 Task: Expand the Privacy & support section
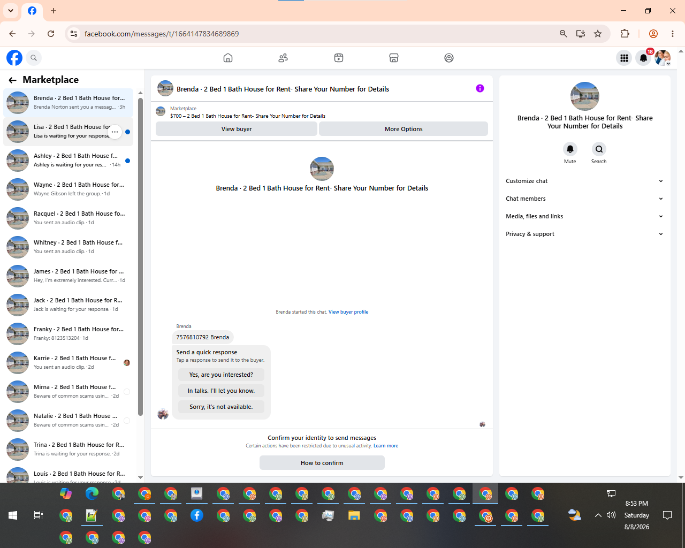pos(584,234)
